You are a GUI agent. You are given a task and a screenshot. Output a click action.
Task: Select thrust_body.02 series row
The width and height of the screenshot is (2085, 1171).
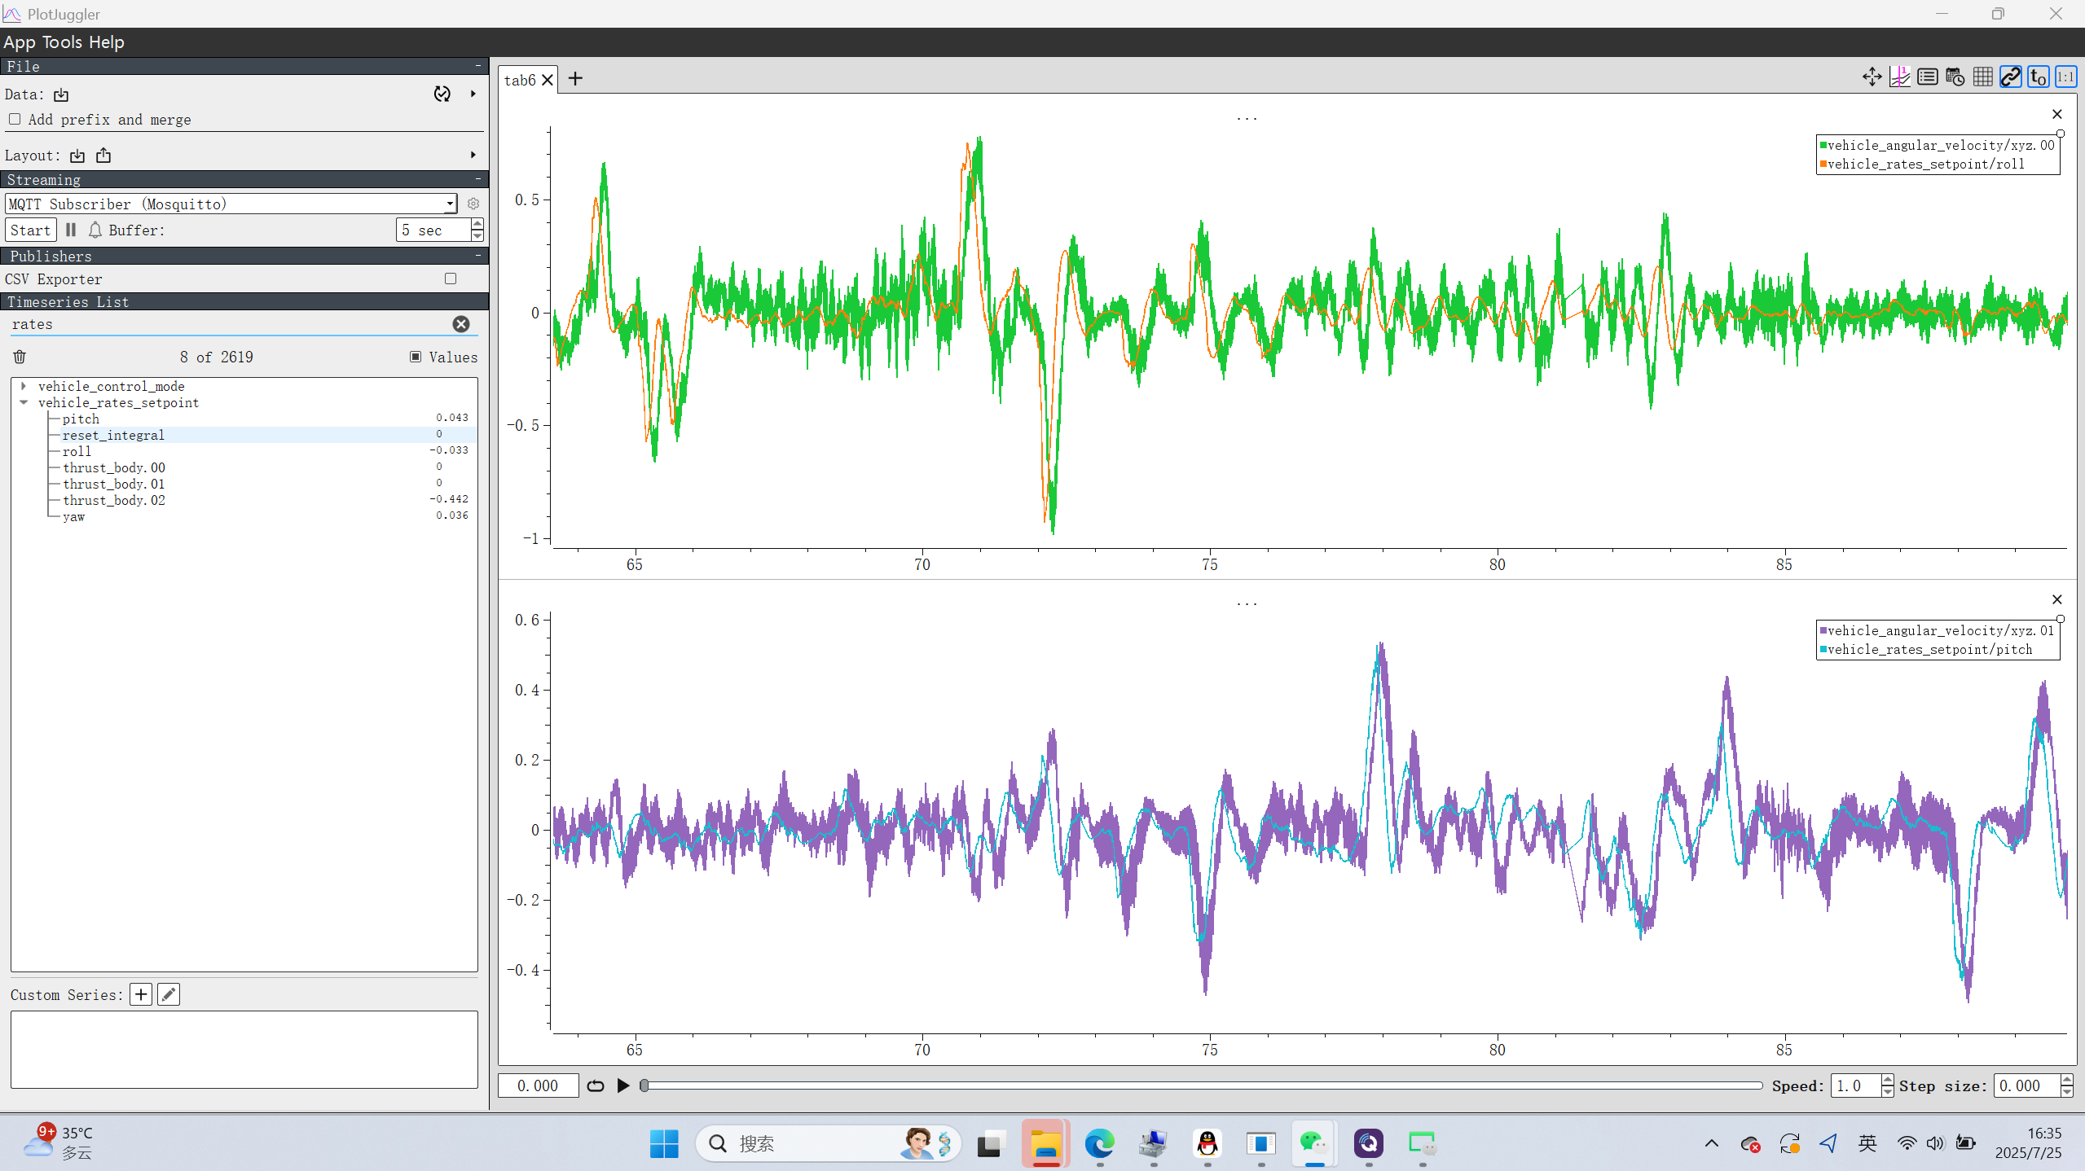244,500
